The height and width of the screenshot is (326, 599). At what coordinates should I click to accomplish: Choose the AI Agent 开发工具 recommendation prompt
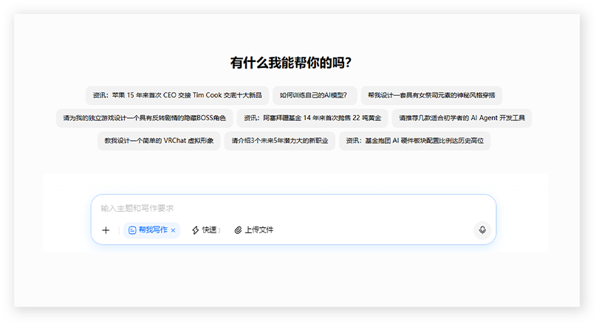pos(462,118)
